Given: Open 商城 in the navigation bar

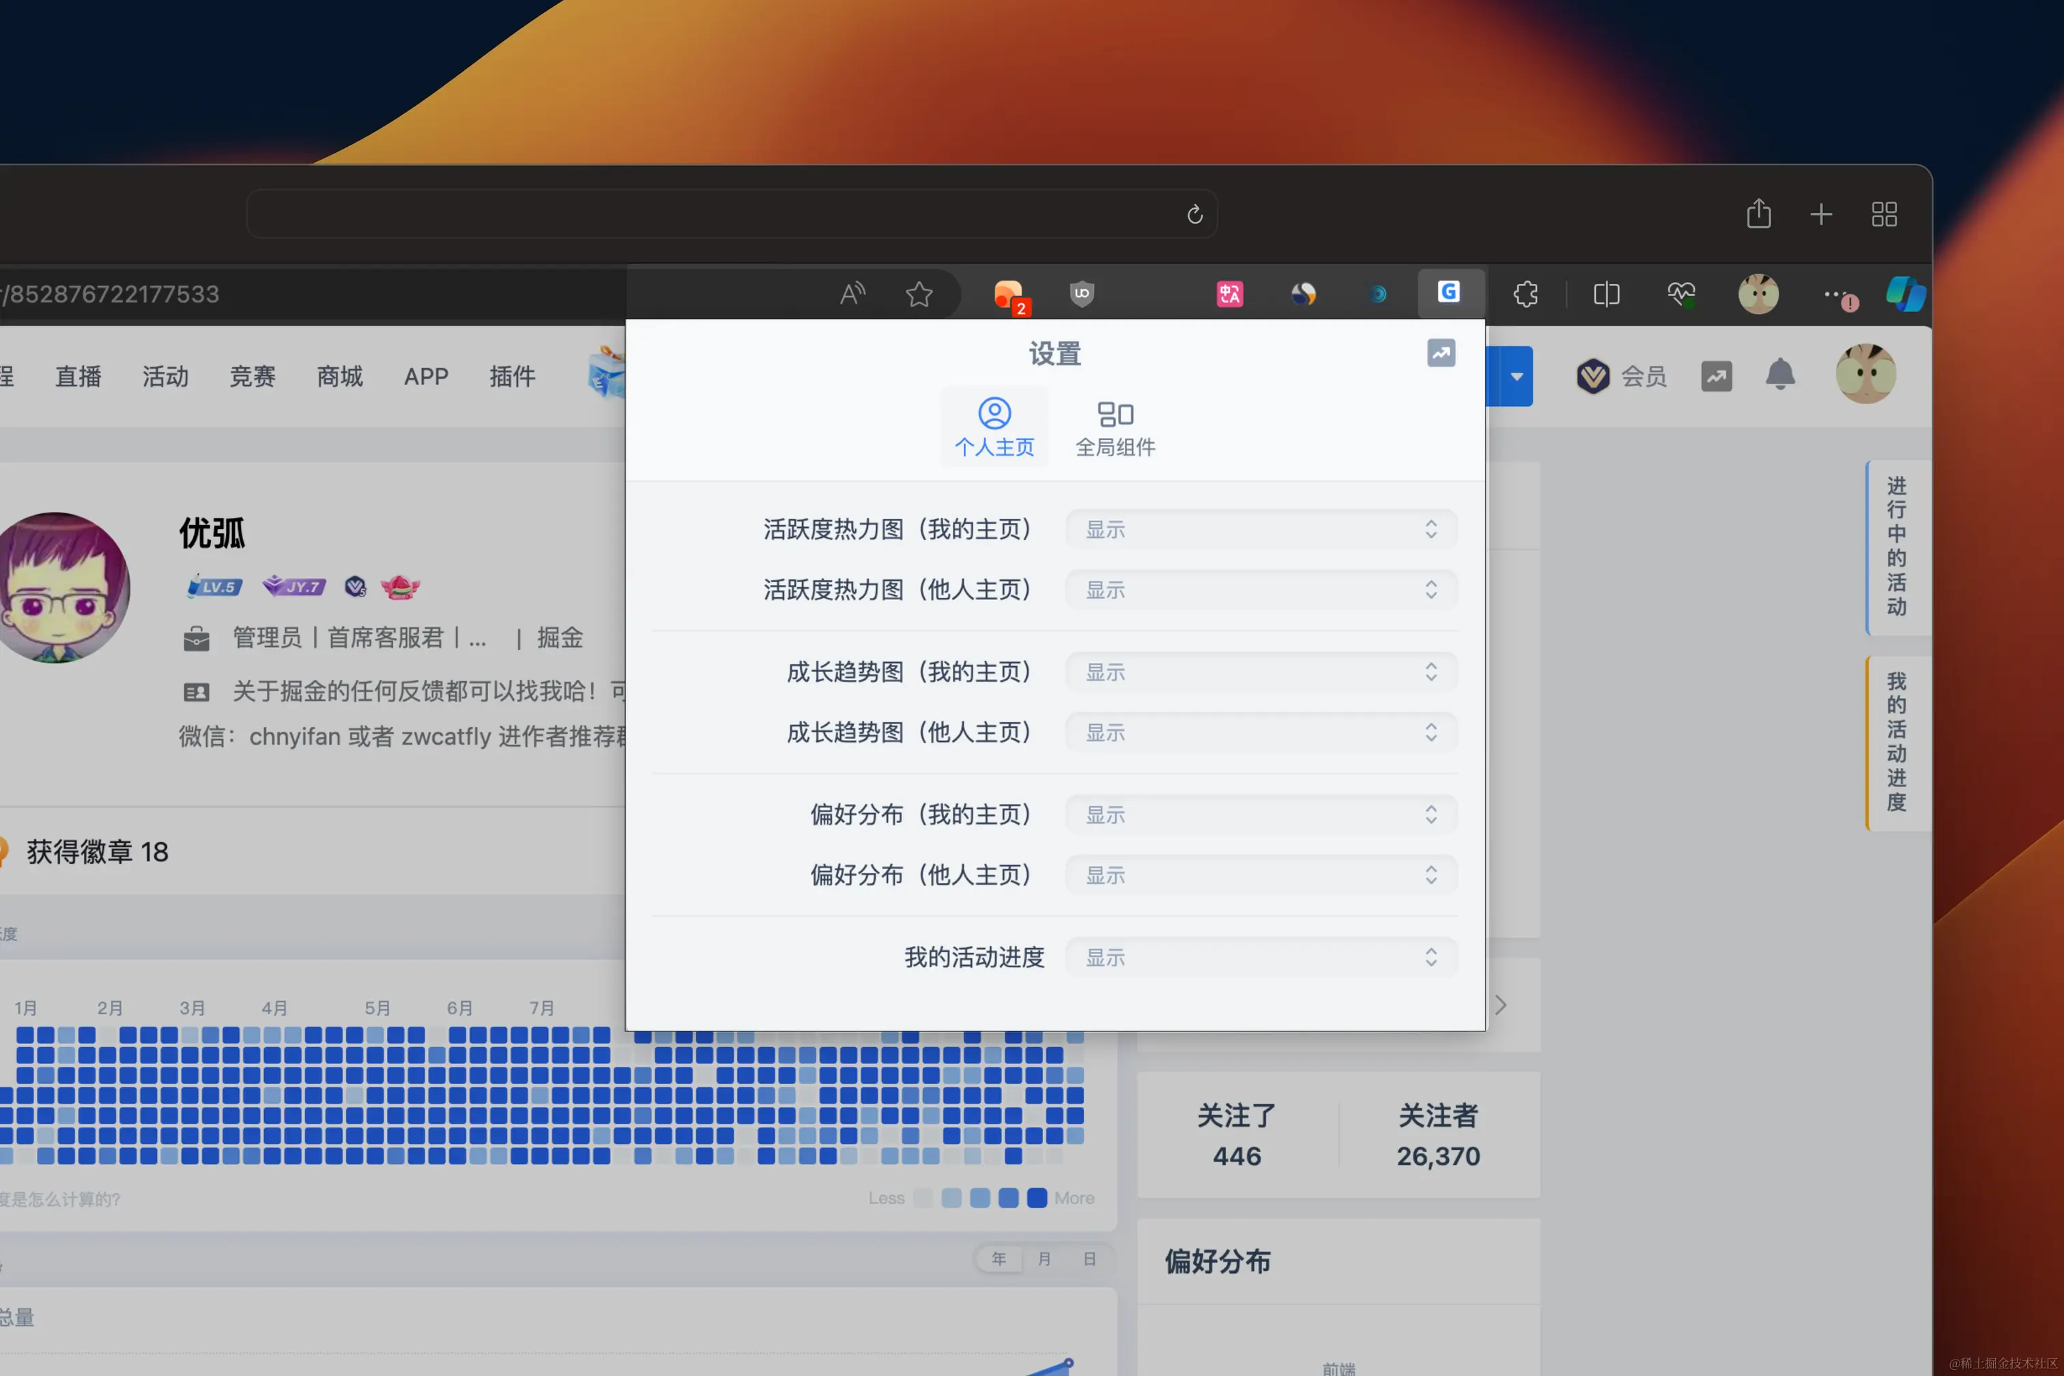Looking at the screenshot, I should pyautogui.click(x=340, y=377).
